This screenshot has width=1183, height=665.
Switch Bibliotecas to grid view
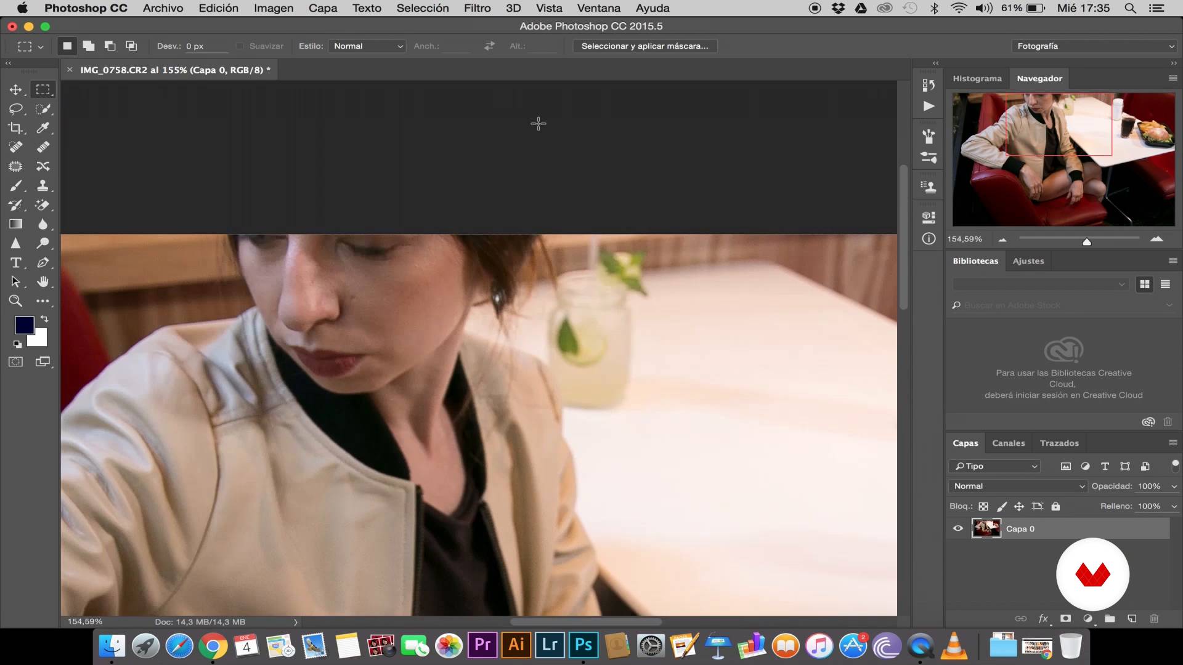pyautogui.click(x=1144, y=284)
